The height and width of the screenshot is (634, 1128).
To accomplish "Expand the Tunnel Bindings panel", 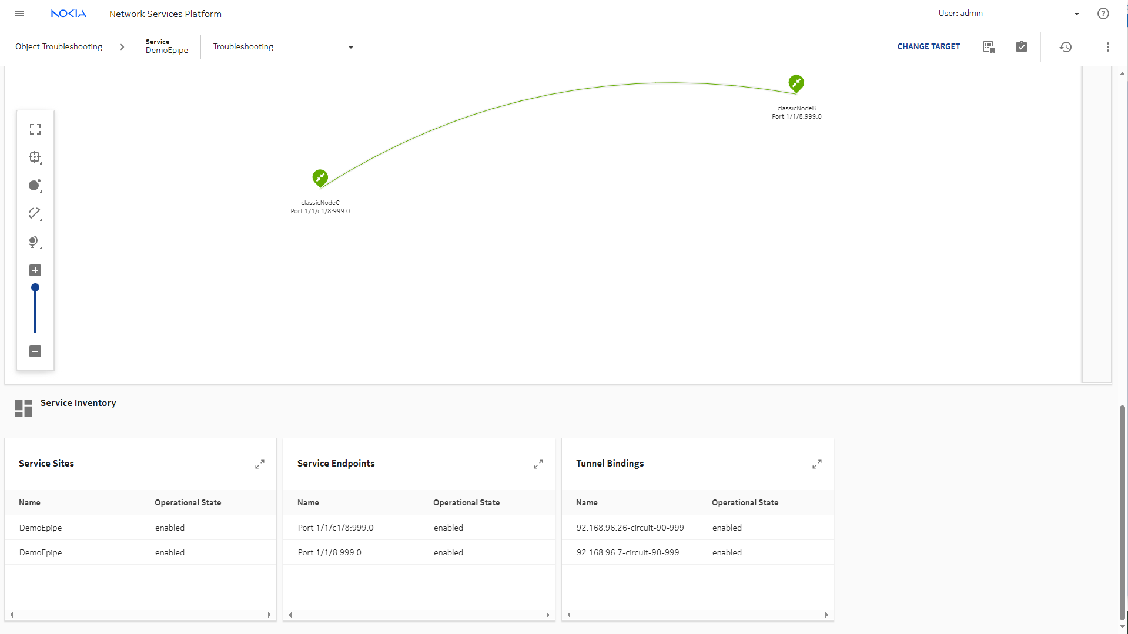I will pos(817,464).
